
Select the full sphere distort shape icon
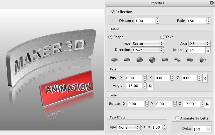pyautogui.click(x=152, y=60)
